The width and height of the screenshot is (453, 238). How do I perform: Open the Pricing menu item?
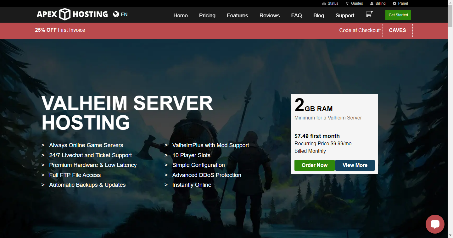(207, 15)
